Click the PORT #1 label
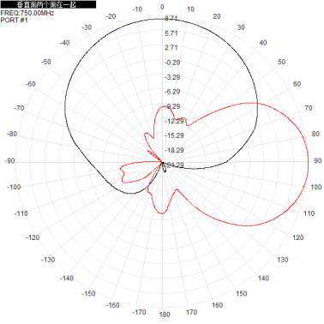The width and height of the screenshot is (324, 324). [15, 21]
